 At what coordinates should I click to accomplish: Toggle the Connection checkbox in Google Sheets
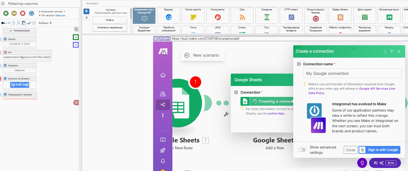click(x=236, y=92)
